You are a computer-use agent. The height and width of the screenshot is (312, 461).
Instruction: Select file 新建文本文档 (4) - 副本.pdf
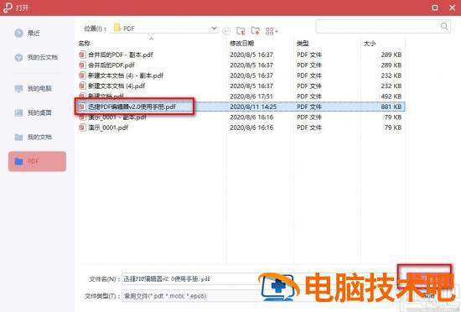pos(122,75)
